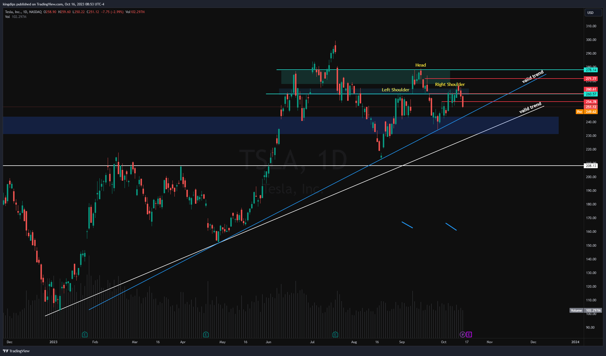The width and height of the screenshot is (606, 356).
Task: Select the 'Left Shoulder' text annotation
Action: click(x=395, y=90)
